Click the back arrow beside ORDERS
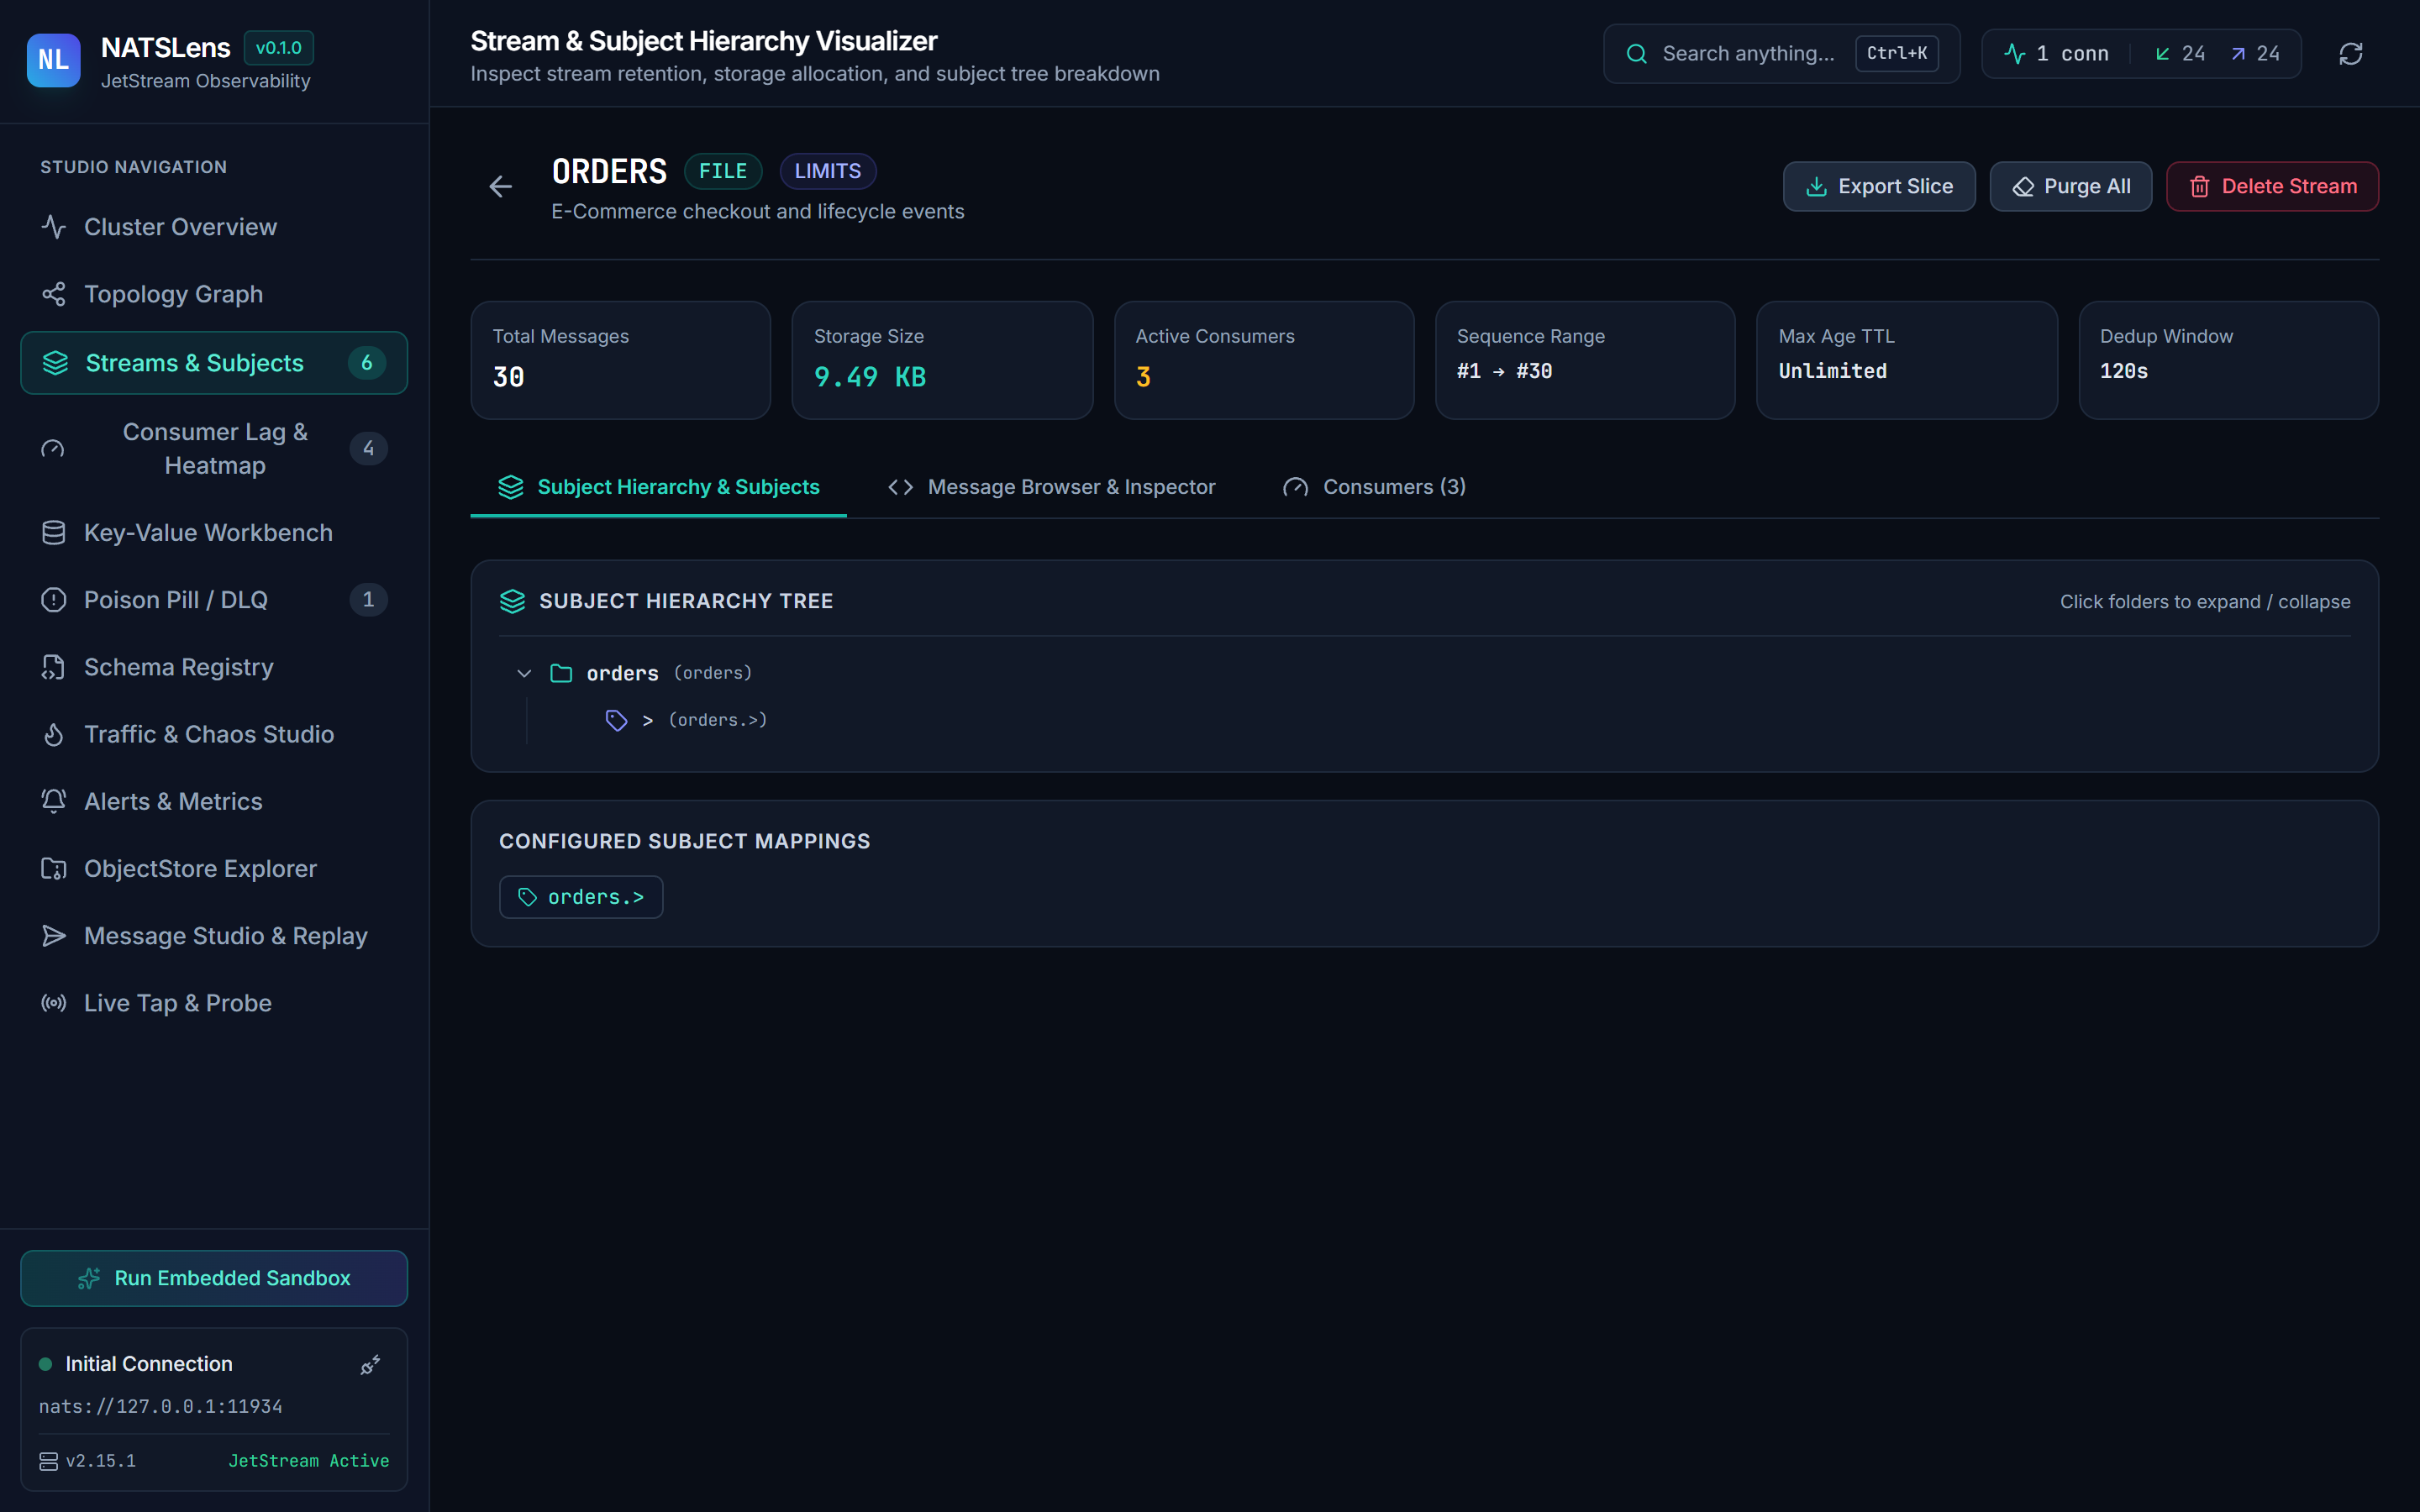 [500, 187]
